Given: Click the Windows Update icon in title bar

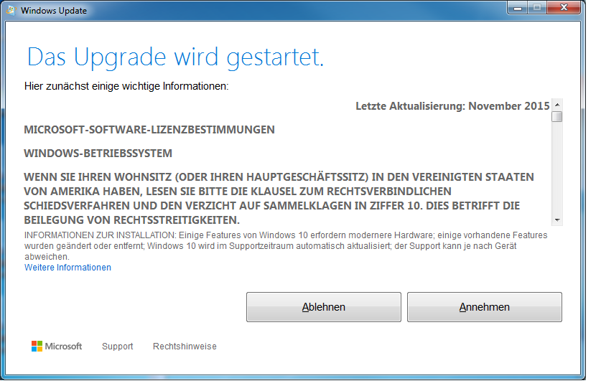Looking at the screenshot, I should coord(11,11).
